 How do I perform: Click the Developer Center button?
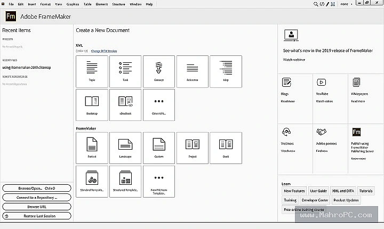315,200
